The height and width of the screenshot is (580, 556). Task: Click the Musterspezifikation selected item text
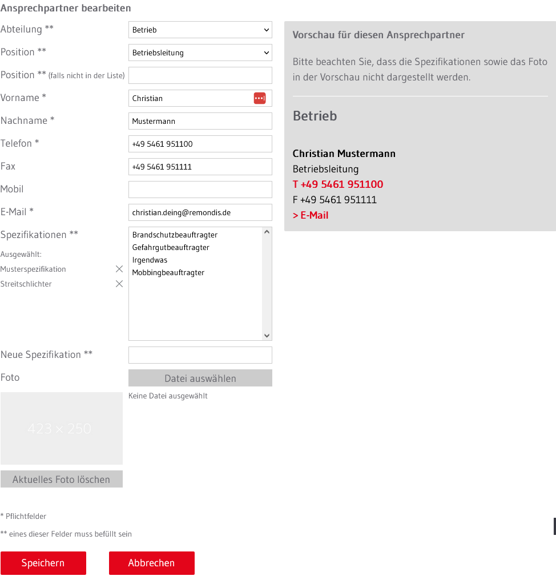[33, 269]
